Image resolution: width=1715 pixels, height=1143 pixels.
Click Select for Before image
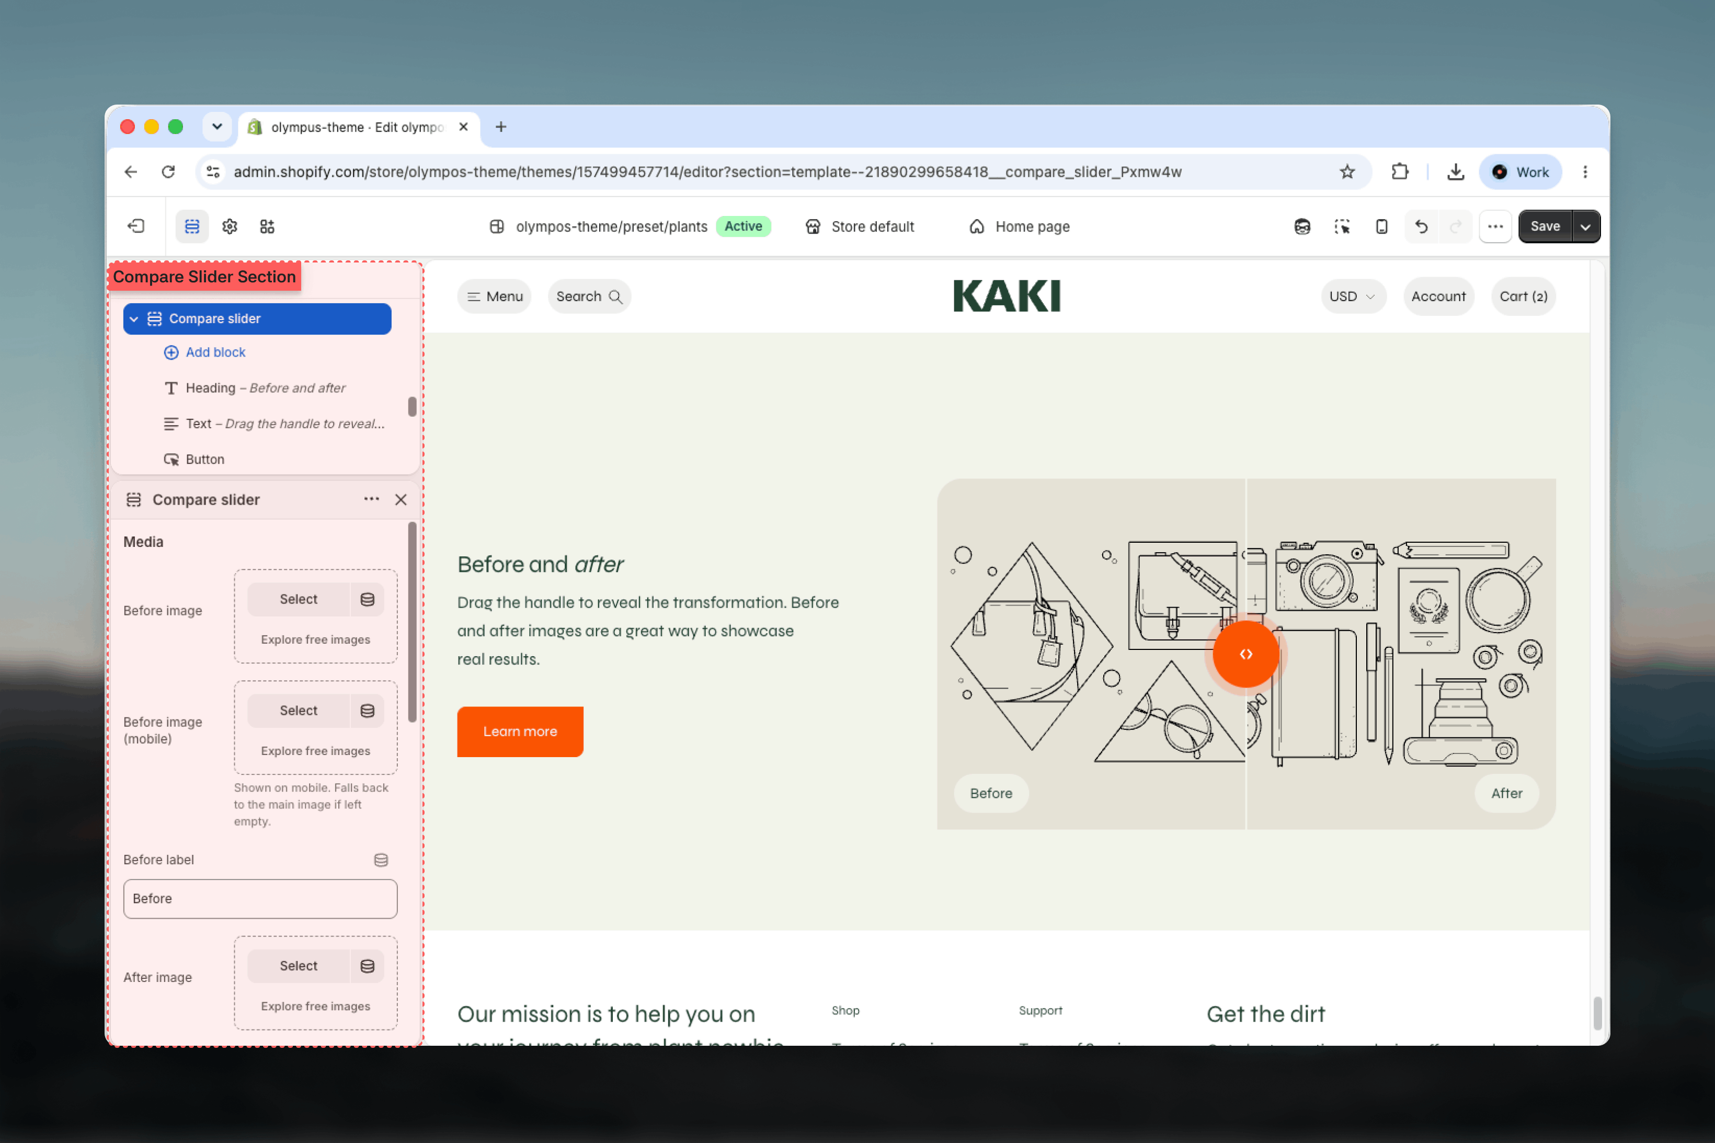click(299, 599)
